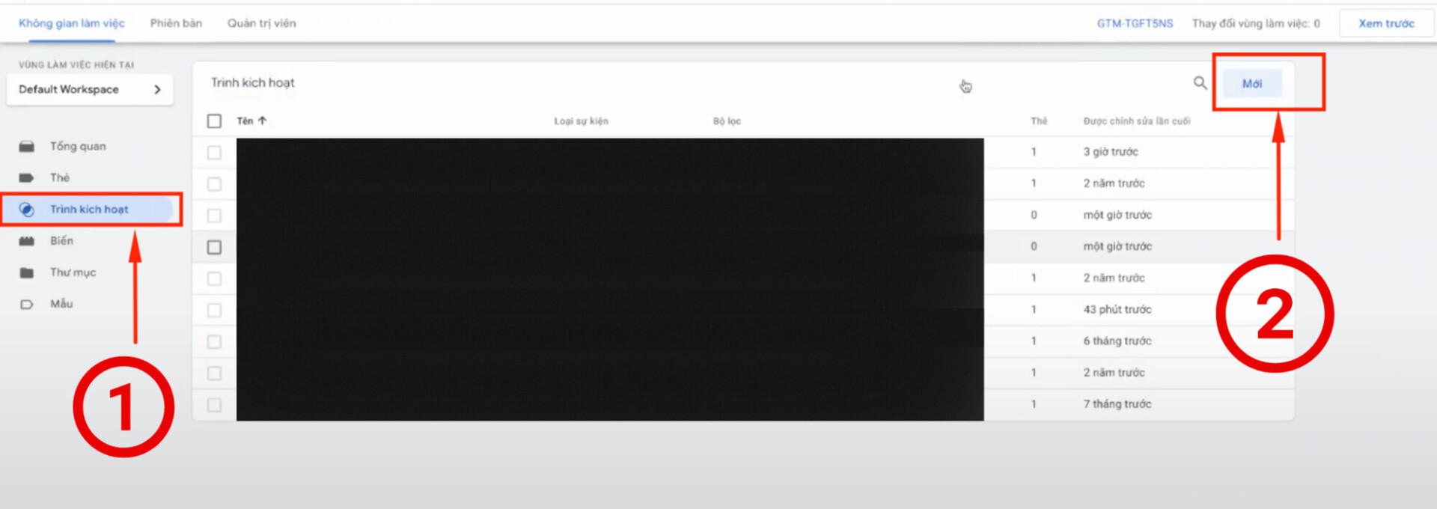Tick the select-all checkbox in header
Screen dimensions: 1437x509
pos(214,121)
